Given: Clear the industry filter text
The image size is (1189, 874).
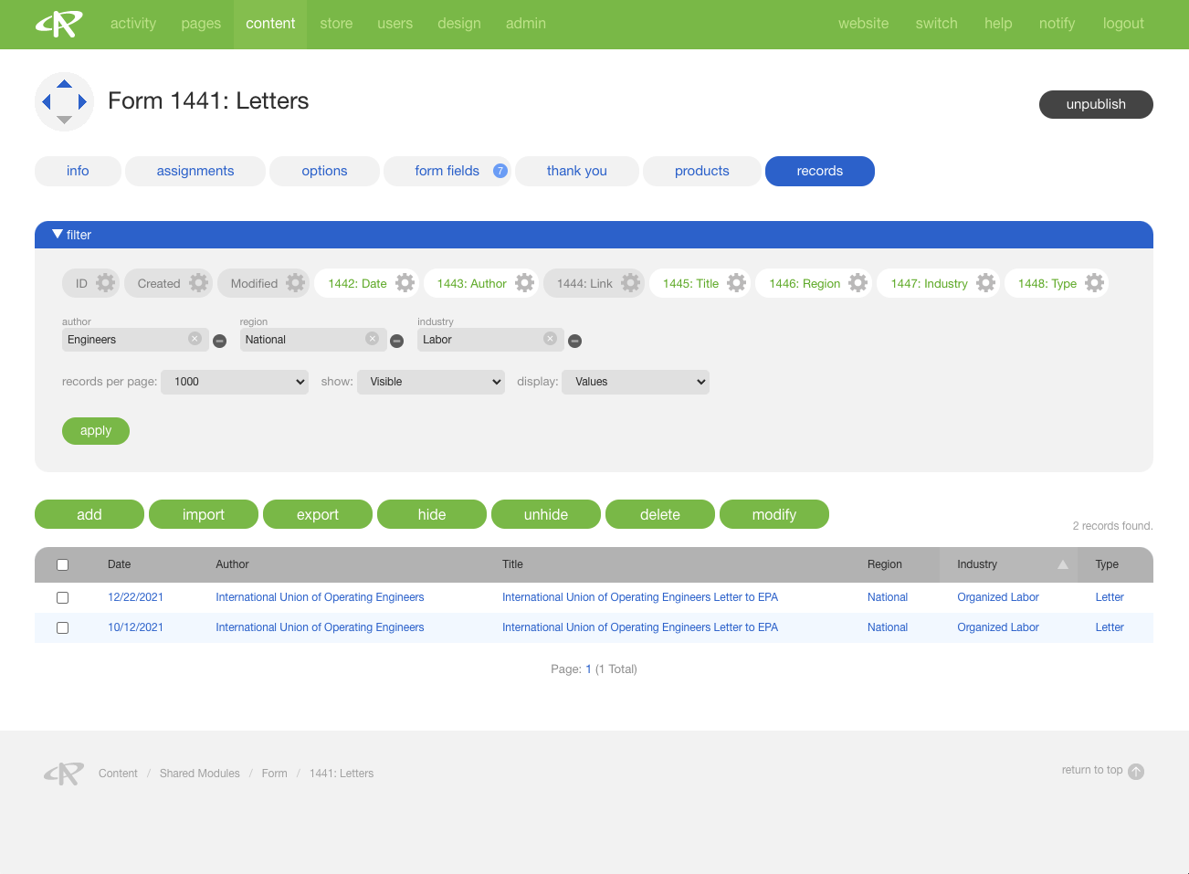Looking at the screenshot, I should pyautogui.click(x=550, y=339).
